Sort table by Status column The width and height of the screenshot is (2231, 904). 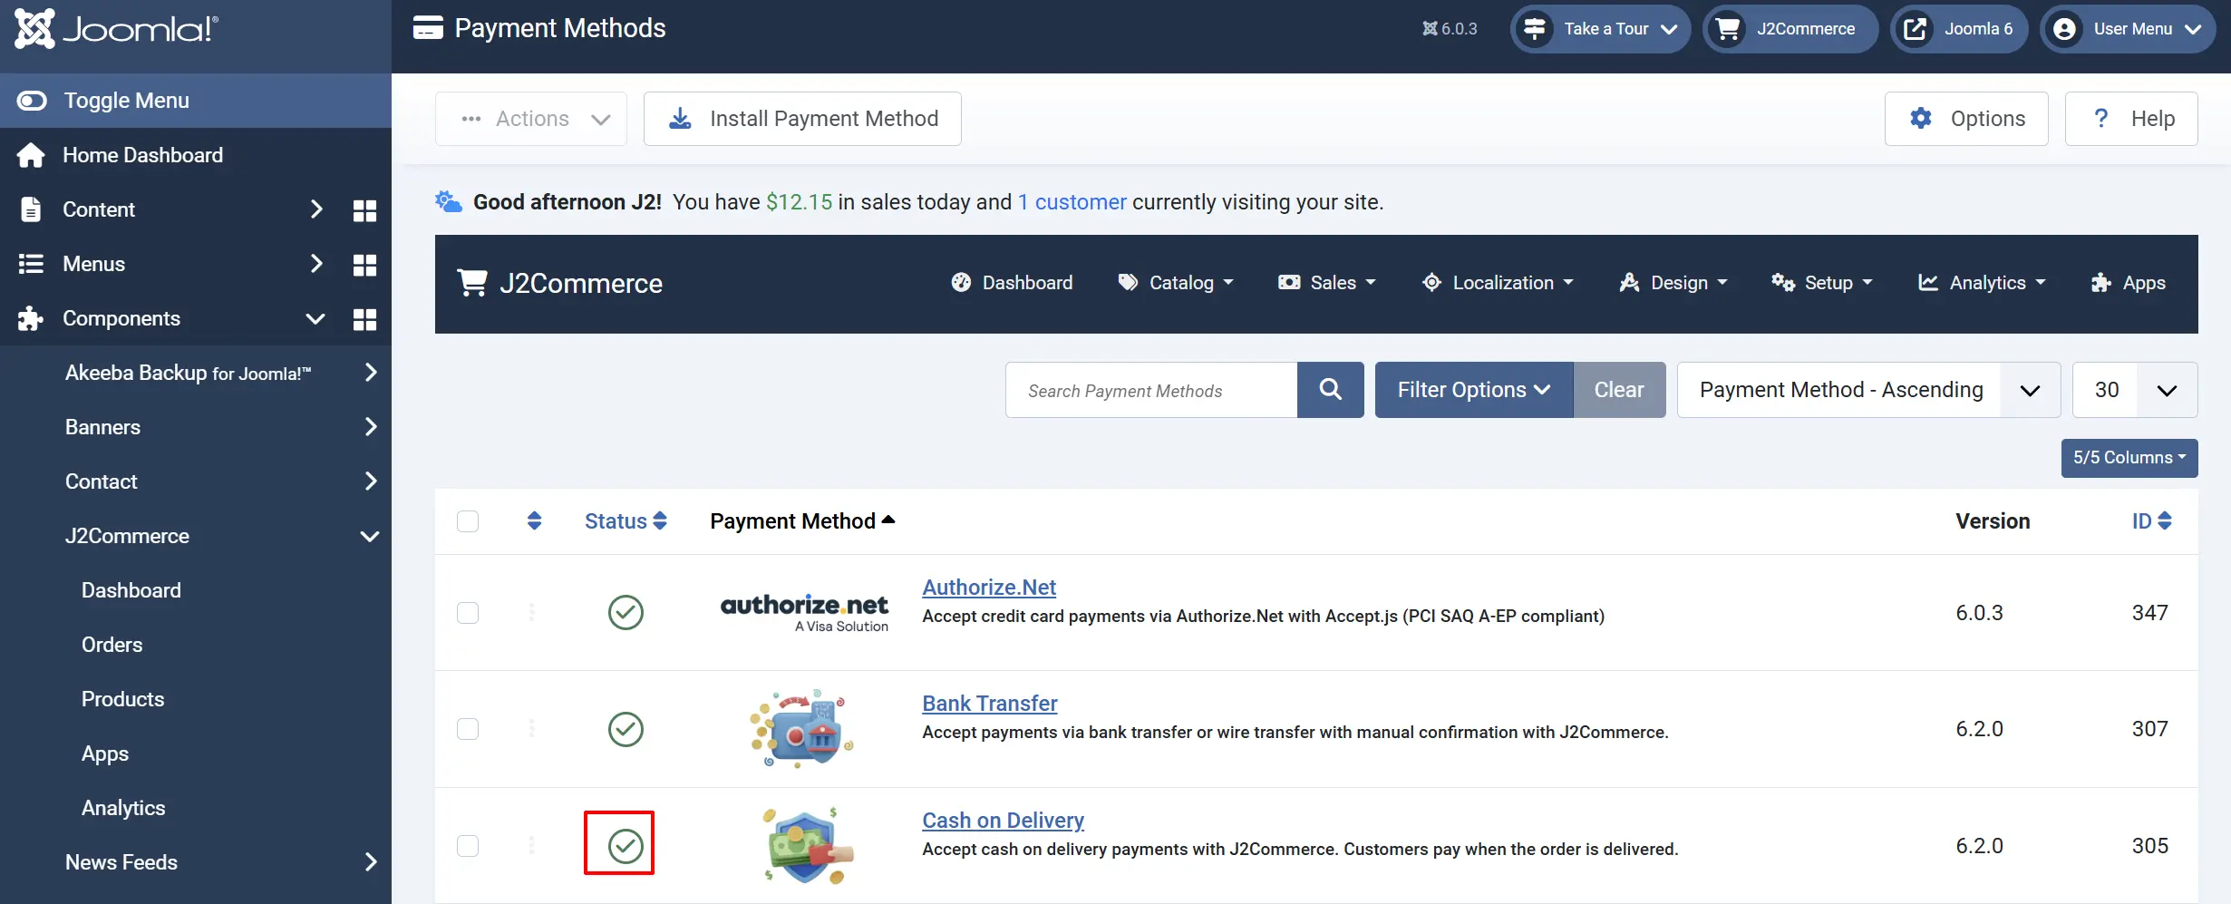[626, 521]
